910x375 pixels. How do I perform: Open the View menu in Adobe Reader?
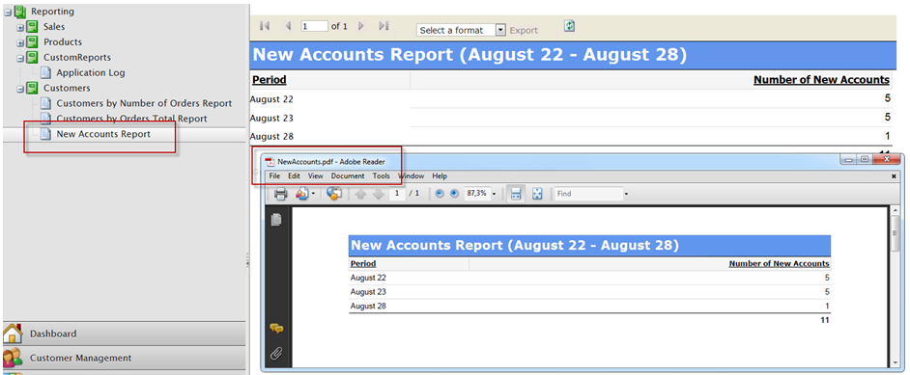(x=316, y=175)
